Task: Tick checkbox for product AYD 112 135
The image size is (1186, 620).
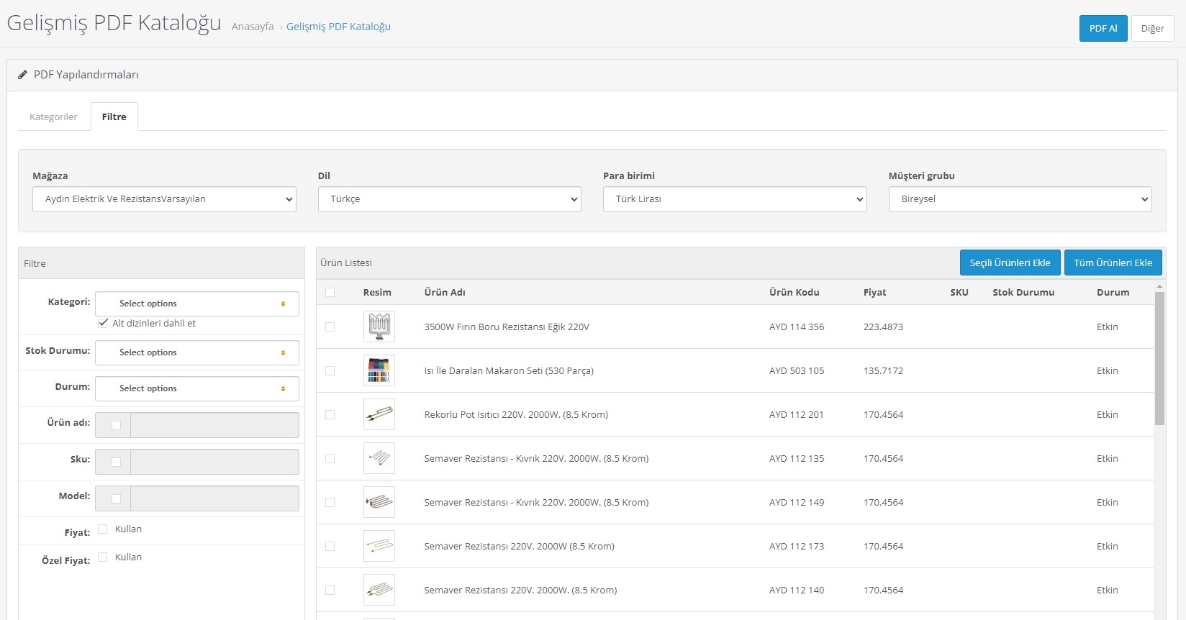Action: point(330,458)
